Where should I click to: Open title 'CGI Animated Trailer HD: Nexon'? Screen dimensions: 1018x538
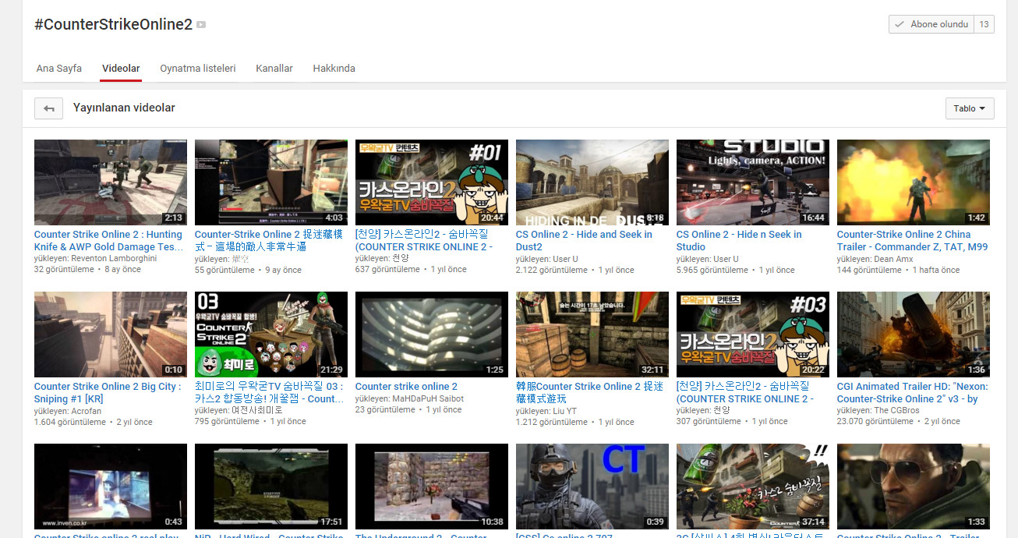coord(912,392)
